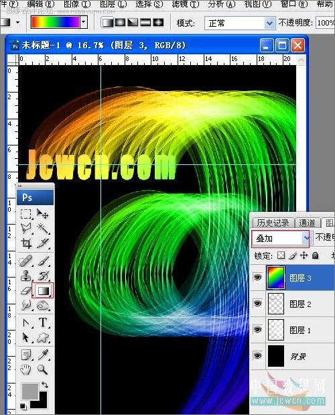335x415 pixels.
Task: Choose angle gradient style
Action: point(133,23)
